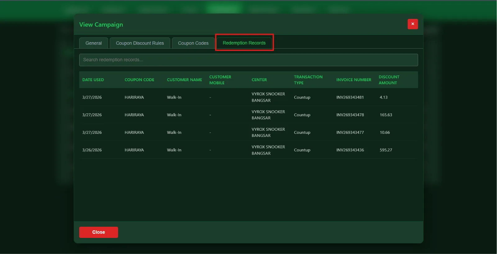Click the CUSTOMER NAME column header

(x=185, y=80)
